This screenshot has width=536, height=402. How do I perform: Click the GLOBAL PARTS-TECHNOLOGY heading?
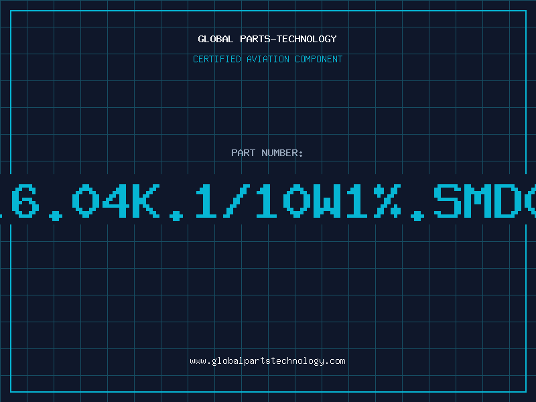point(267,39)
